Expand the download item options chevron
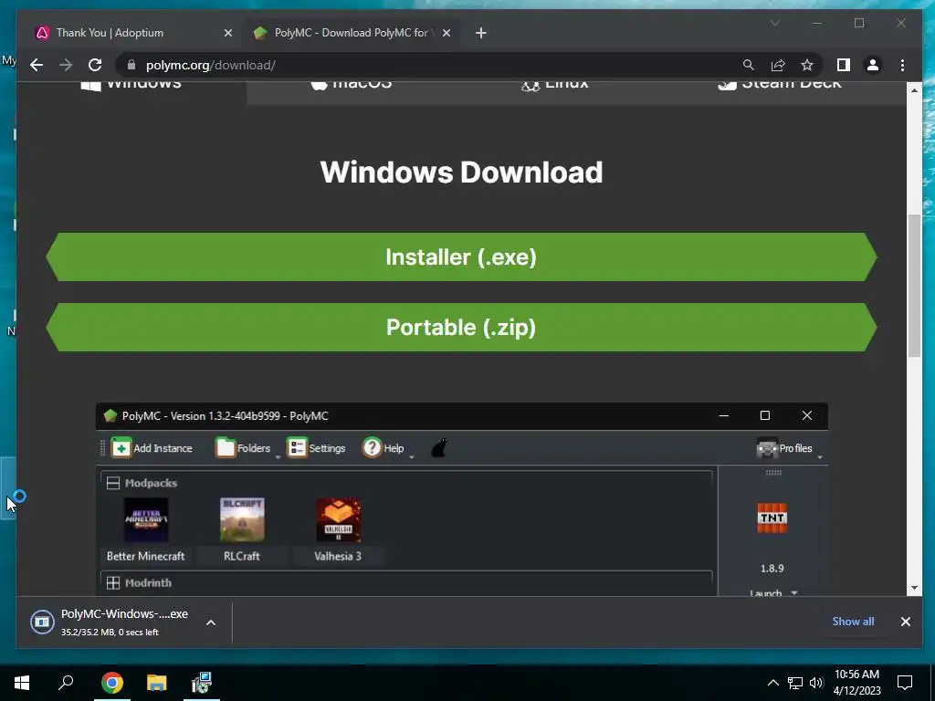The height and width of the screenshot is (701, 935). click(x=211, y=623)
